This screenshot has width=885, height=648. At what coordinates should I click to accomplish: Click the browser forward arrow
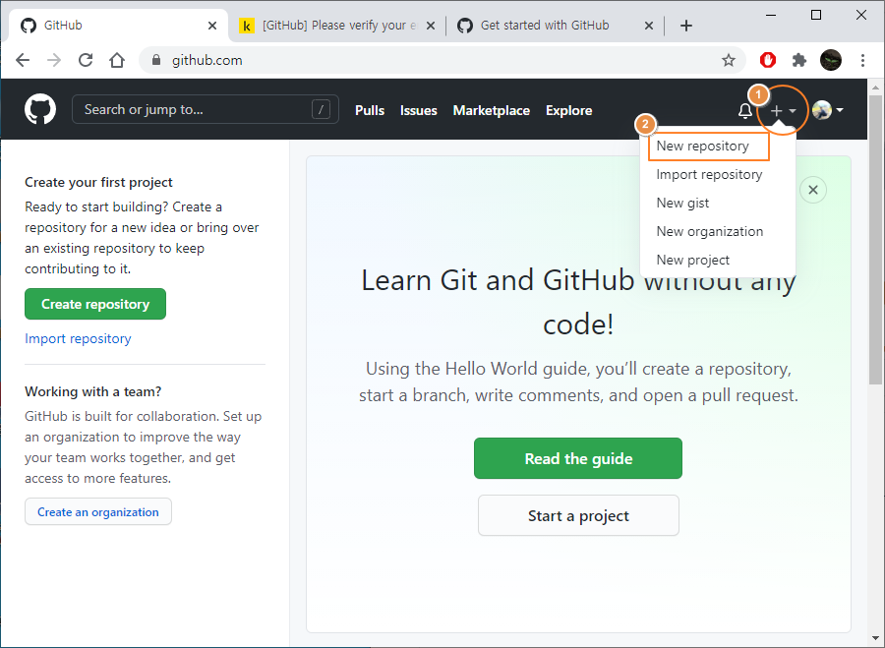click(54, 60)
